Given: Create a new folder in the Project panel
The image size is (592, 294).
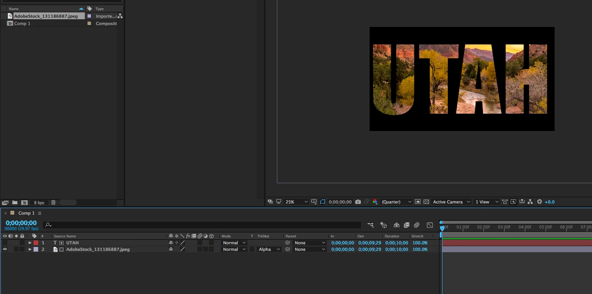Looking at the screenshot, I should pos(15,202).
